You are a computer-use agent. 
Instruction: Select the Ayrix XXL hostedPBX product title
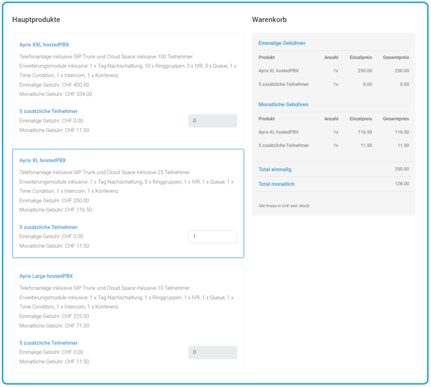click(44, 45)
